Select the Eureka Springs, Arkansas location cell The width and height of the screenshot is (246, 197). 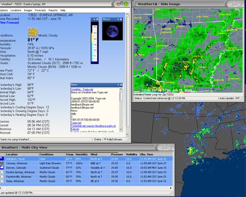click(x=20, y=172)
